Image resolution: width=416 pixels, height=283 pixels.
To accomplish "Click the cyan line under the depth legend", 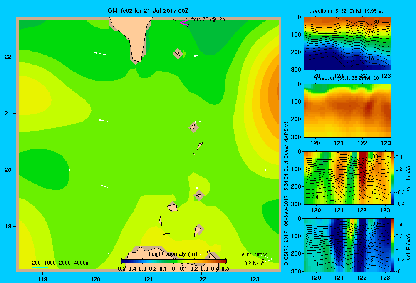I will point(40,267).
